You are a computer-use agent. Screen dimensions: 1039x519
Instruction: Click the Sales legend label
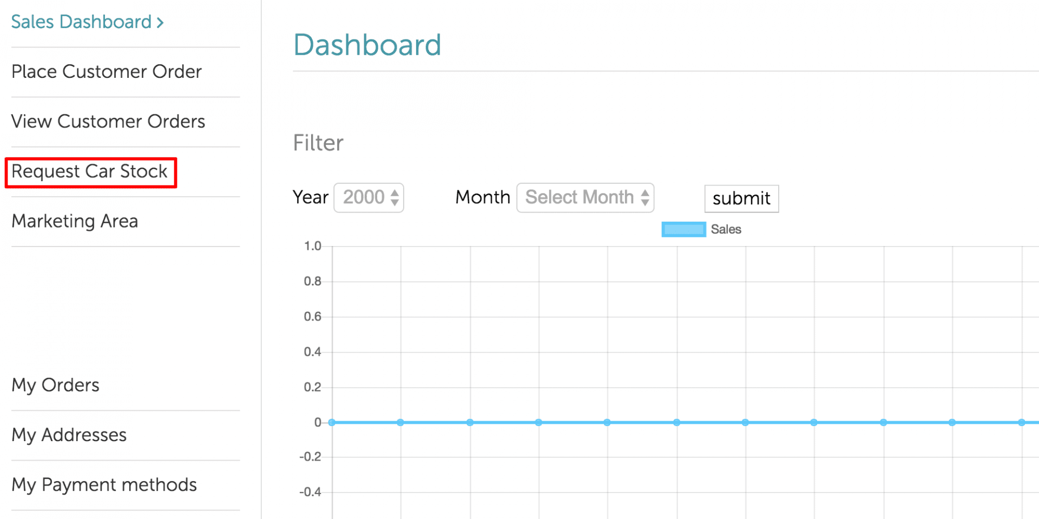click(x=726, y=229)
